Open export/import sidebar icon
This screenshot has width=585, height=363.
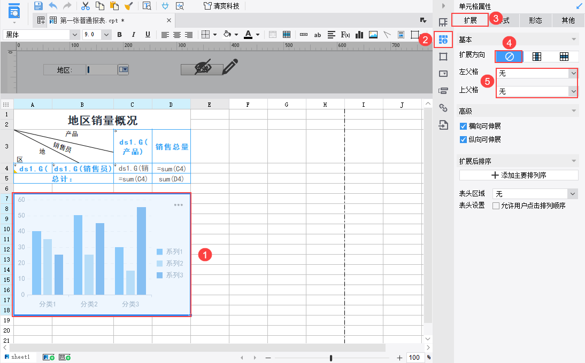pos(443,125)
